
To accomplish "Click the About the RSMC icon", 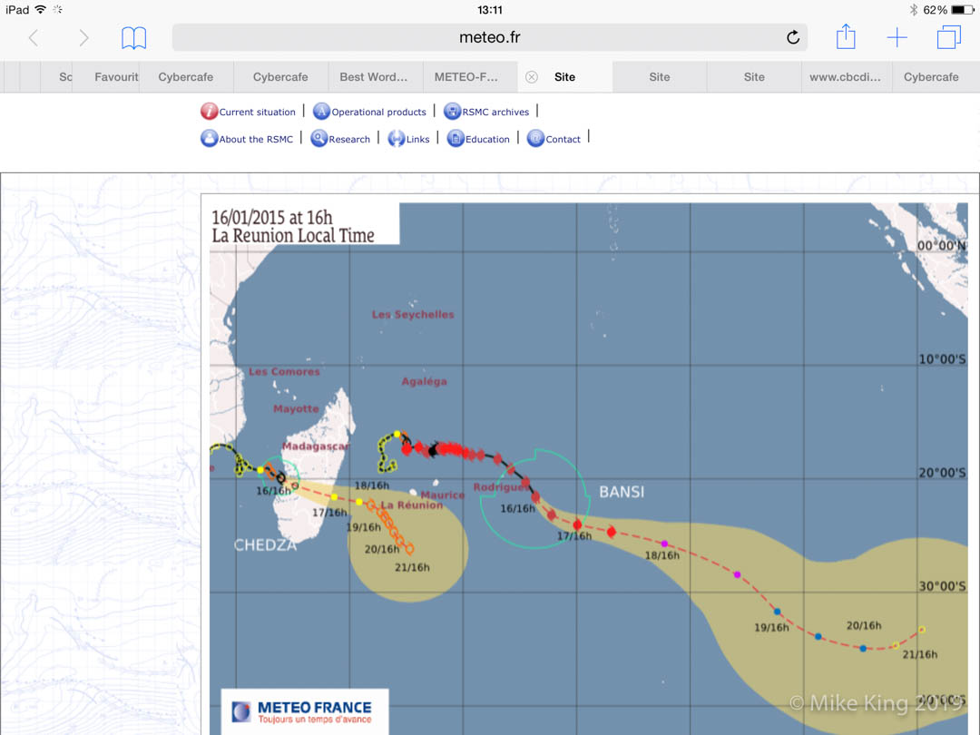I will pos(209,139).
